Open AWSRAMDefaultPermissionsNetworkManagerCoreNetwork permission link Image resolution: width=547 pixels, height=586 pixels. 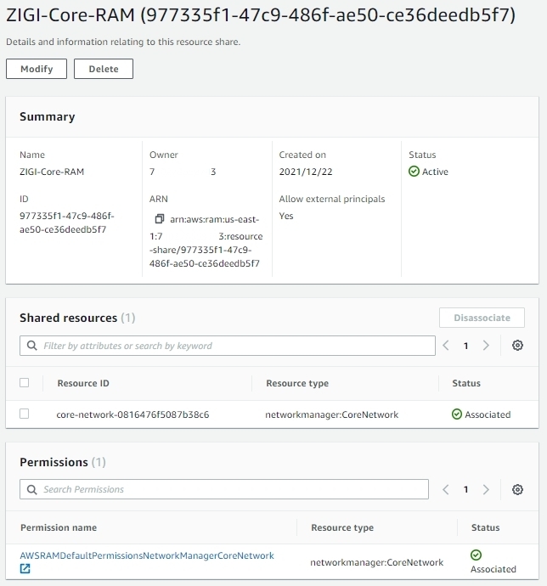click(x=147, y=555)
